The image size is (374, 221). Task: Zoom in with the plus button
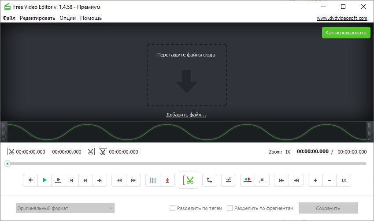[315, 180]
